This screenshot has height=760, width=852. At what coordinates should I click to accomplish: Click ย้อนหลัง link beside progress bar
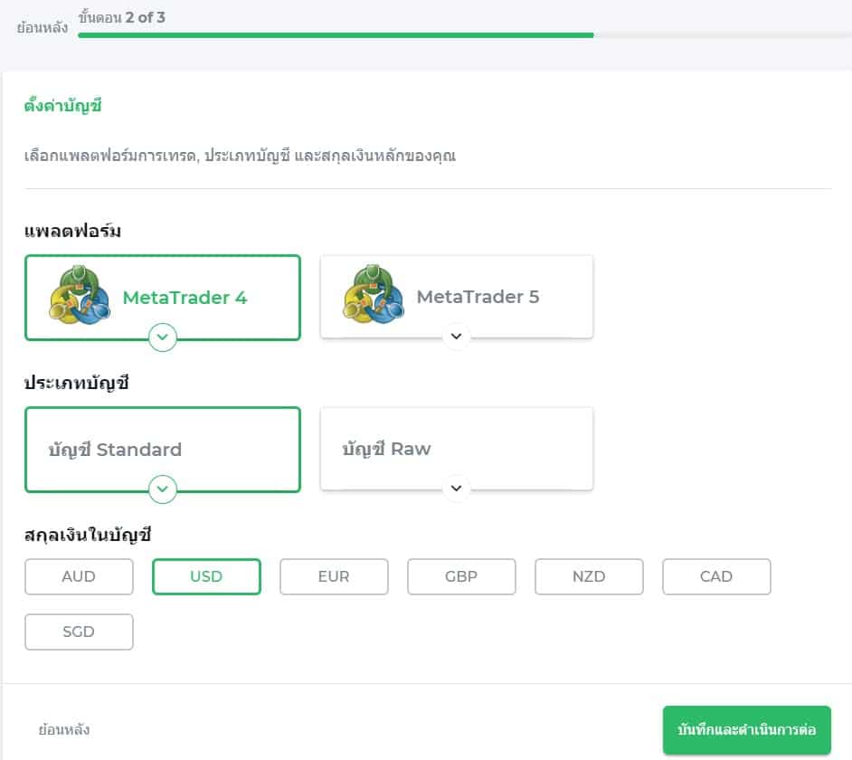(x=42, y=27)
